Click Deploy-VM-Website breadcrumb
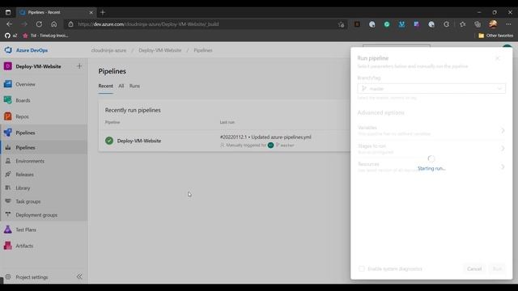The height and width of the screenshot is (291, 518). (160, 50)
